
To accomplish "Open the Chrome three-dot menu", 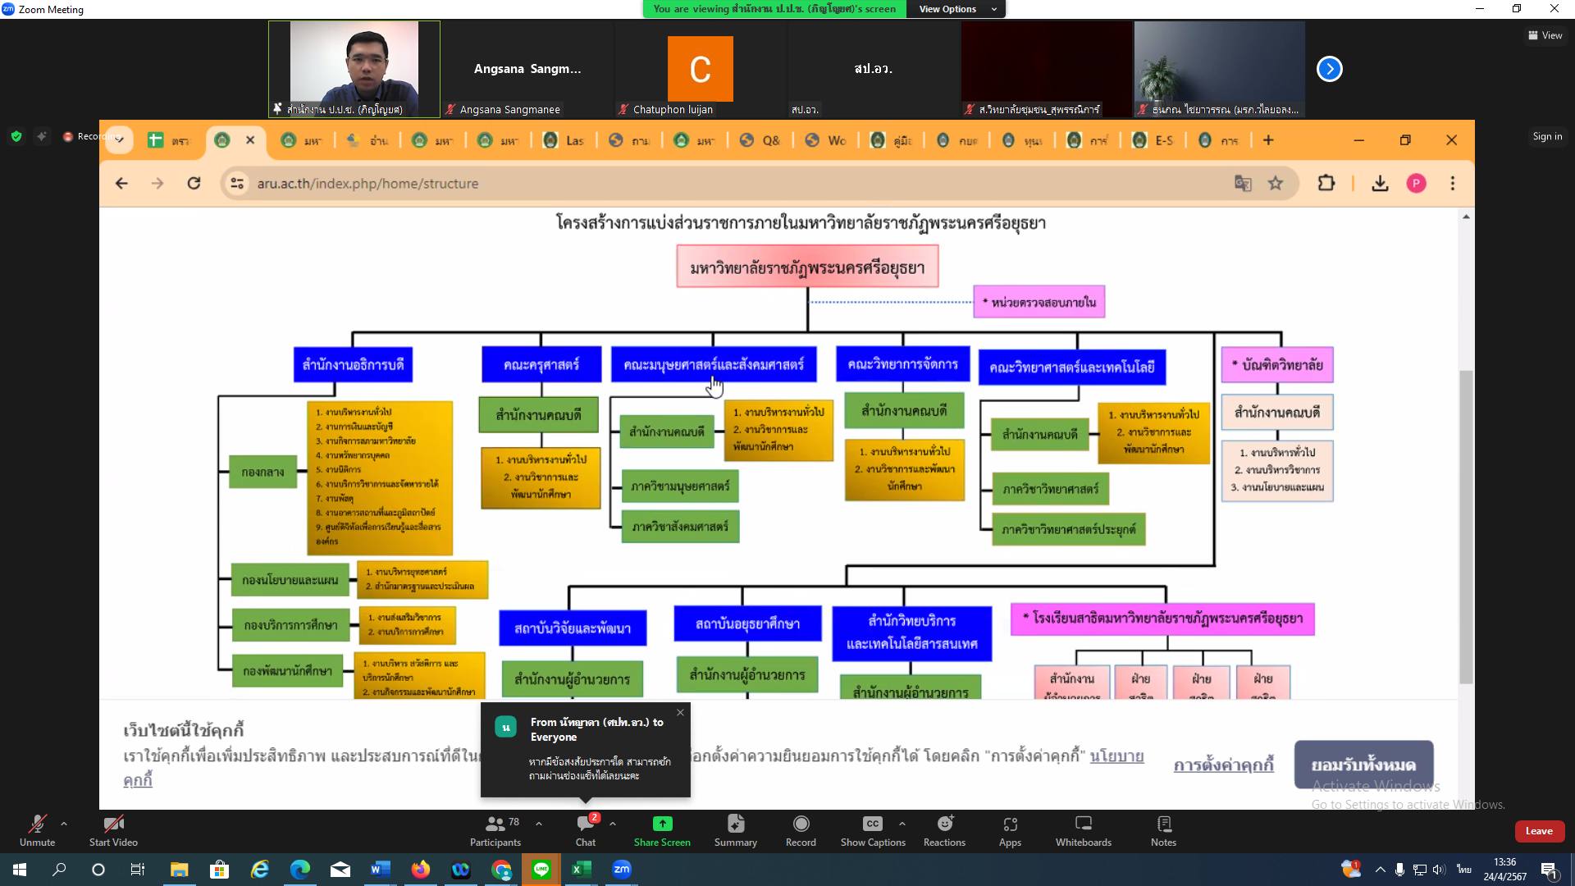I will pyautogui.click(x=1452, y=184).
